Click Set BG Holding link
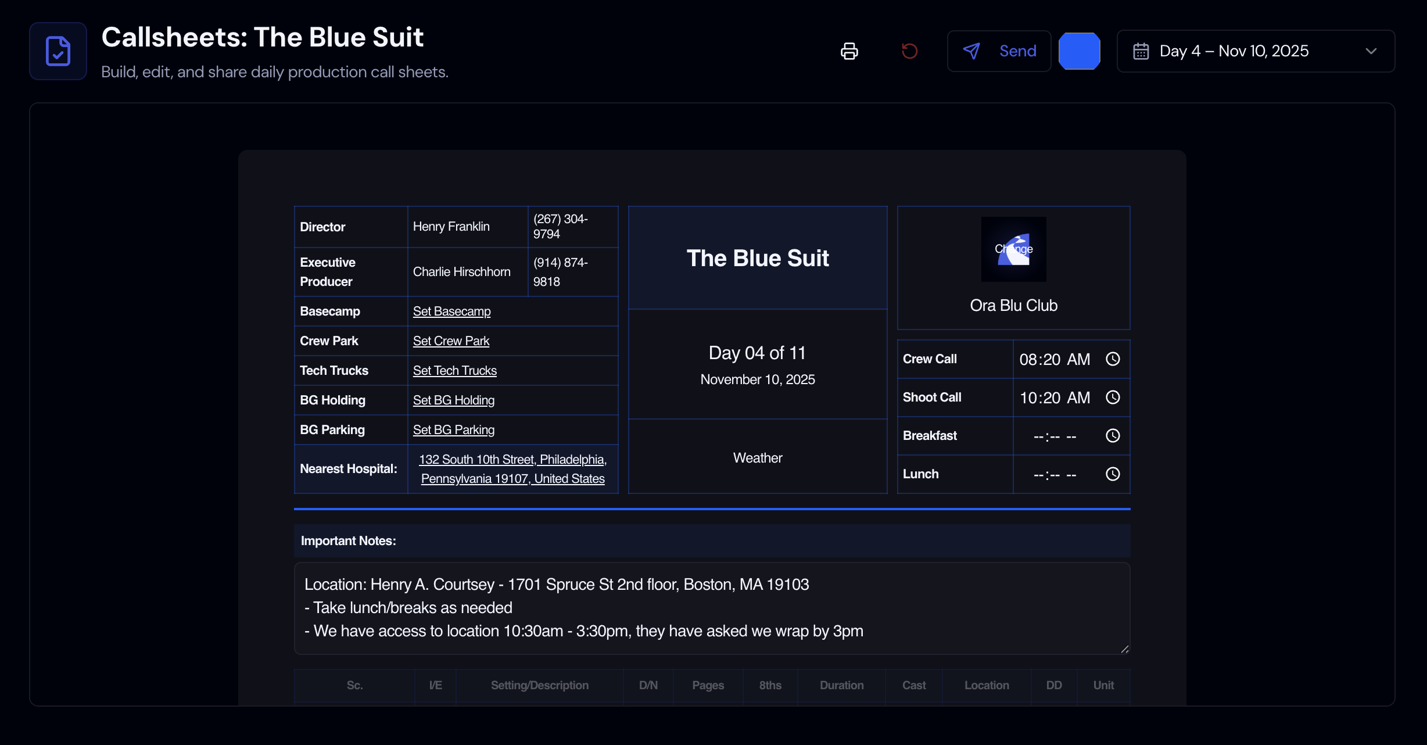The height and width of the screenshot is (745, 1427). coord(453,400)
